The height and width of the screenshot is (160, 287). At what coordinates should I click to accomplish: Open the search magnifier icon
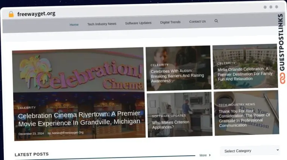[x=216, y=21]
